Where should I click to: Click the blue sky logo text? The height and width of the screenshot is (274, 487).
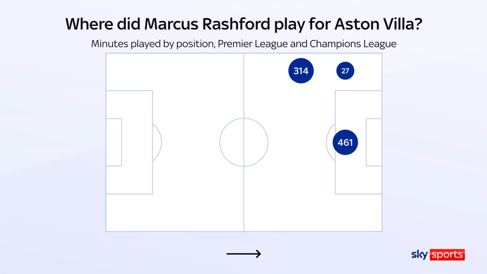tap(420, 255)
